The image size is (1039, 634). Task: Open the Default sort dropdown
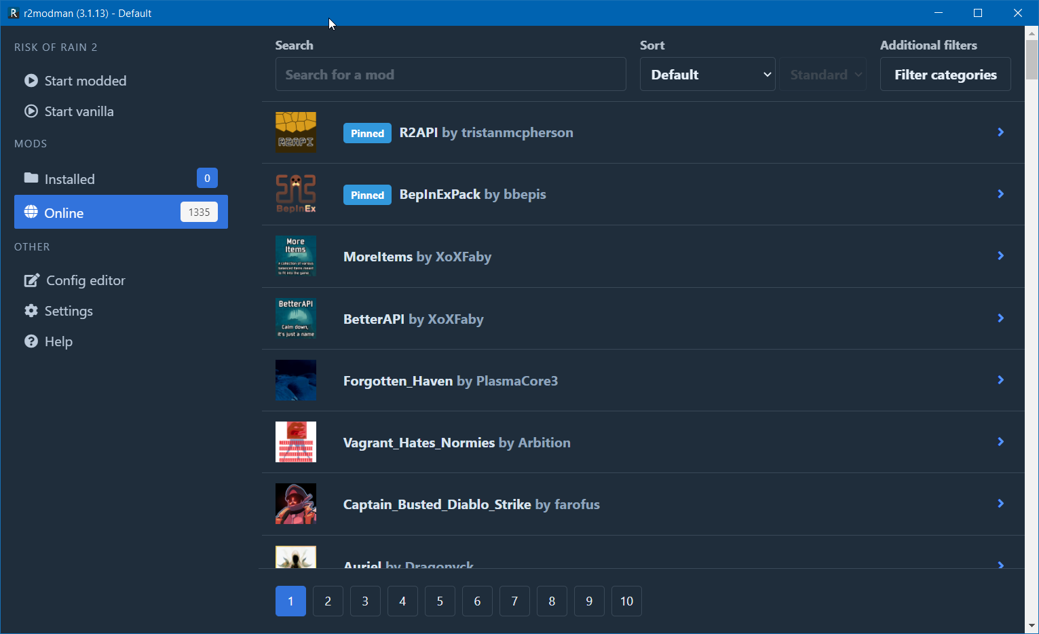(708, 74)
